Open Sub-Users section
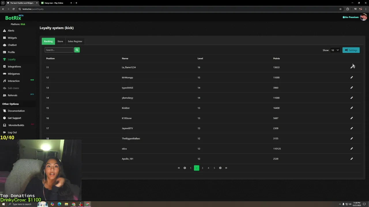This screenshot has width=369, height=207. point(13,88)
